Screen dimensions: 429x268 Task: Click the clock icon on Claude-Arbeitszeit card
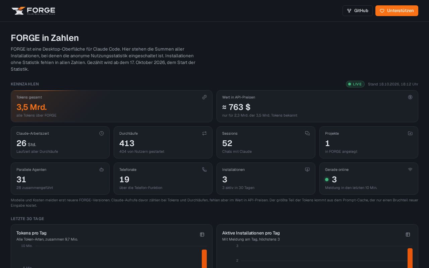(x=102, y=133)
